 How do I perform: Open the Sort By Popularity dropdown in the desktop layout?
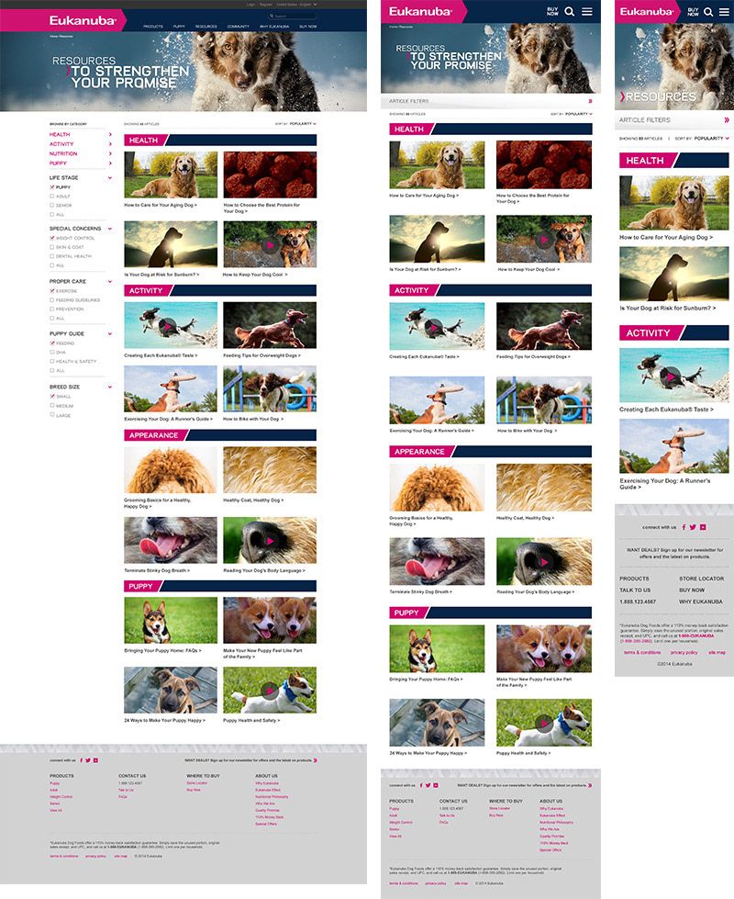303,124
